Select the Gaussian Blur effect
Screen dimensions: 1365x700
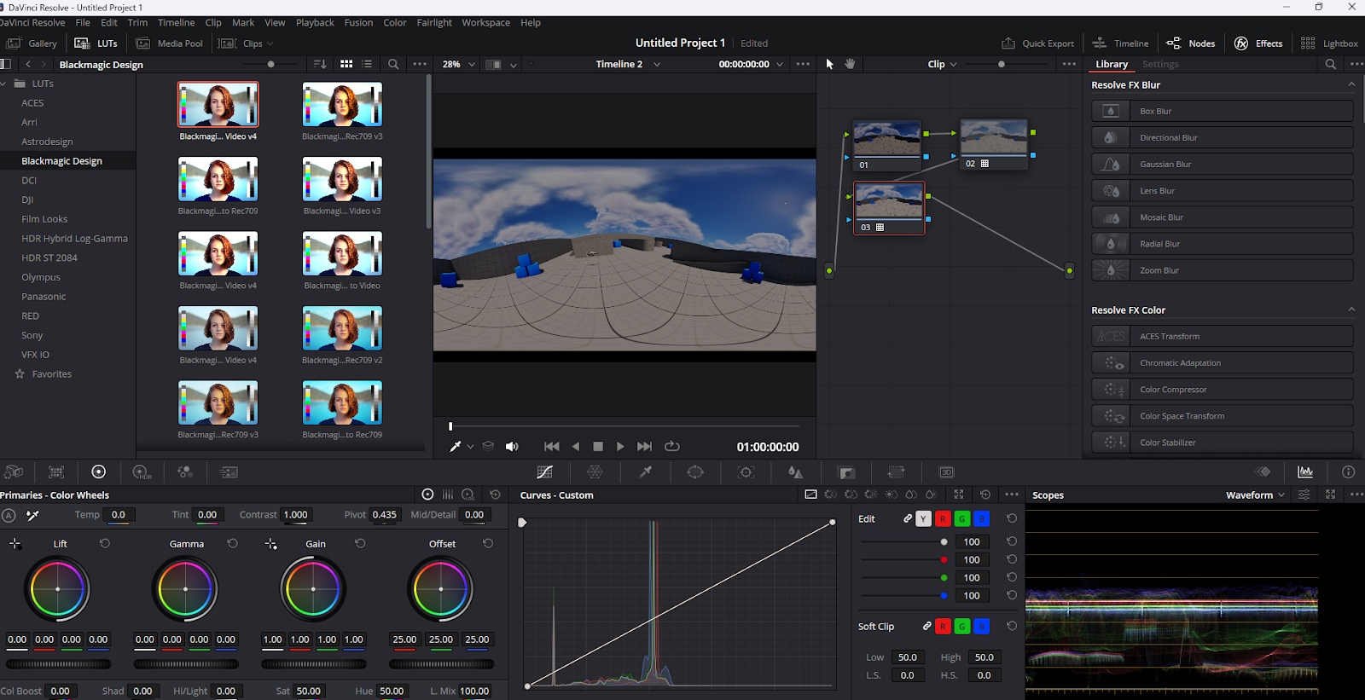[1223, 164]
